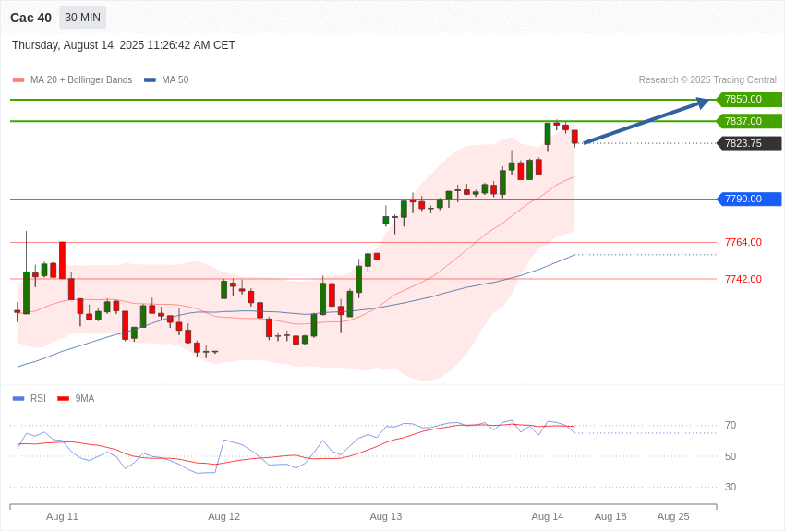Click the RSI legend swatch

click(18, 398)
